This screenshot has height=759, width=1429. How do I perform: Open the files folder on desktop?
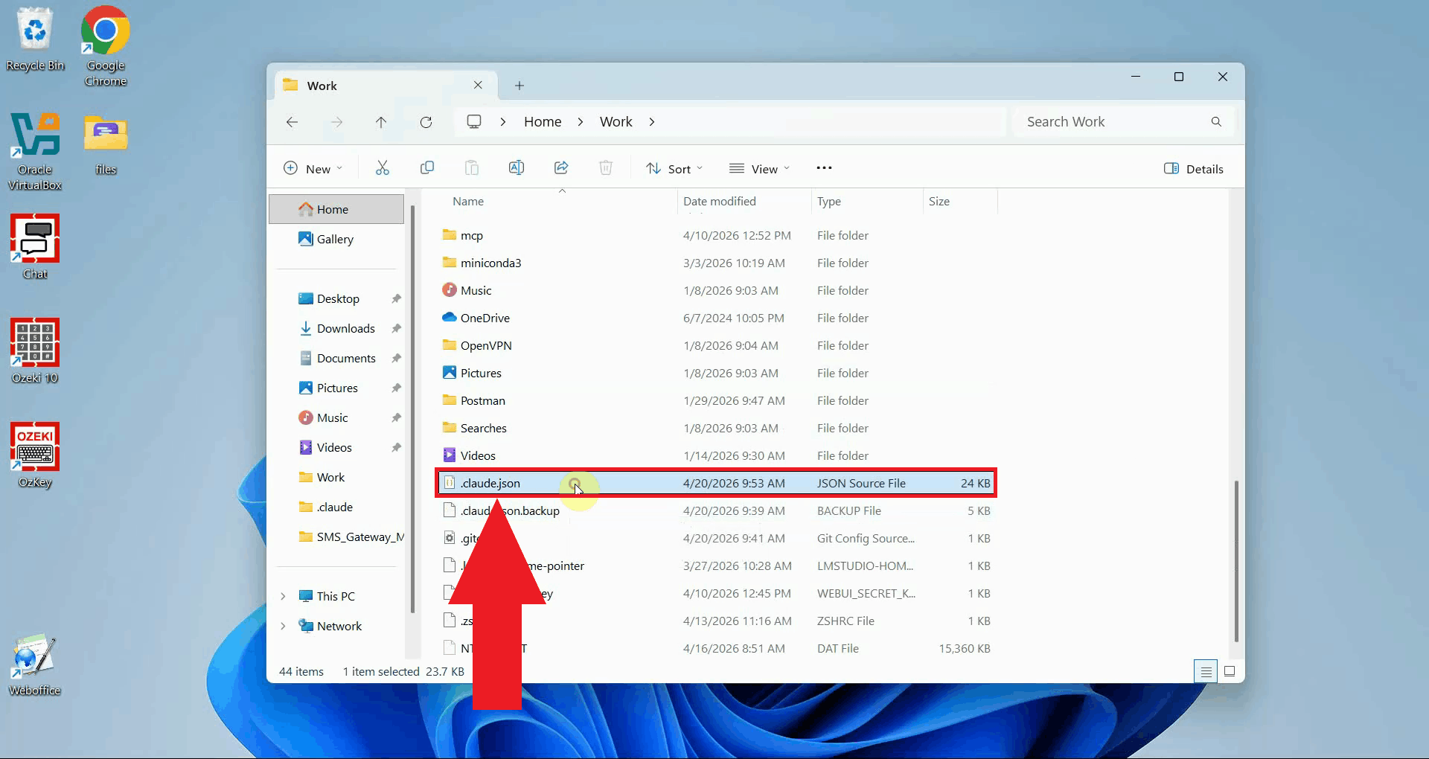pyautogui.click(x=106, y=144)
